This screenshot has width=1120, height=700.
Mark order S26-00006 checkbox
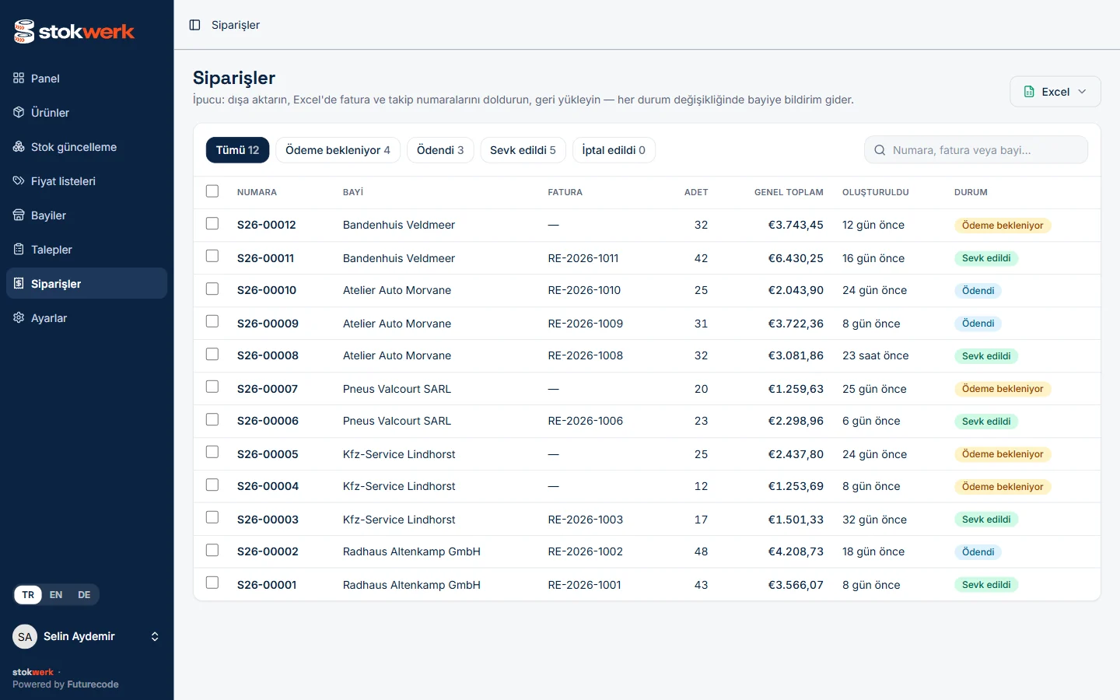[212, 420]
